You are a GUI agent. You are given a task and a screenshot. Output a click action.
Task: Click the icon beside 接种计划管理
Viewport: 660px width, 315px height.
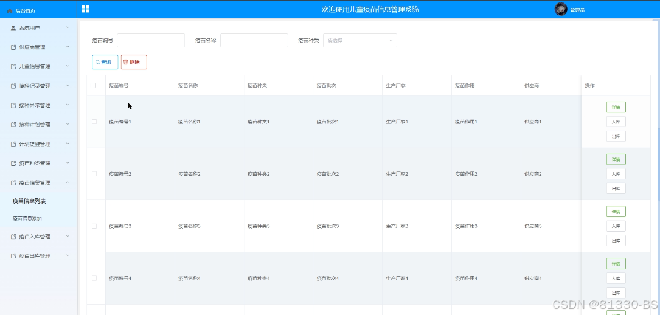(13, 125)
